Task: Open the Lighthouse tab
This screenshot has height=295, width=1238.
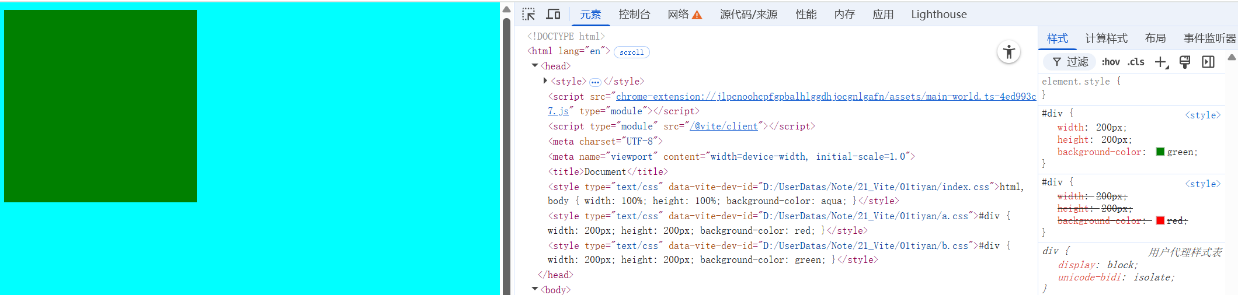Action: point(939,15)
